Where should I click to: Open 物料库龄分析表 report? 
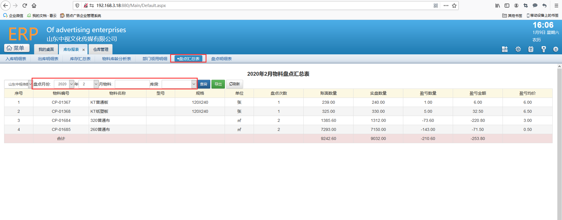point(117,59)
